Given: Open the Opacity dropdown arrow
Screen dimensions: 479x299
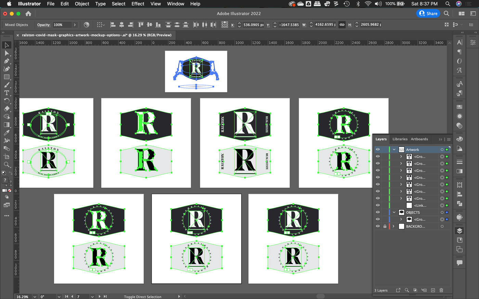Looking at the screenshot, I should (x=75, y=25).
